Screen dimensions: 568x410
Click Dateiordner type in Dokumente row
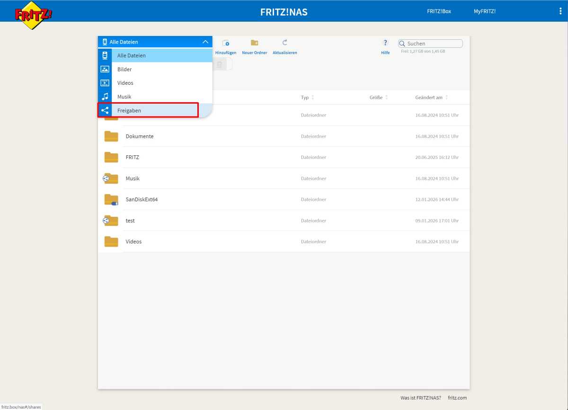coord(313,136)
